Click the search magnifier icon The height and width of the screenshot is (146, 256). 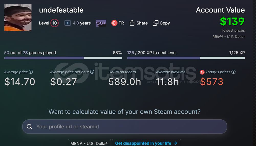click(x=29, y=127)
